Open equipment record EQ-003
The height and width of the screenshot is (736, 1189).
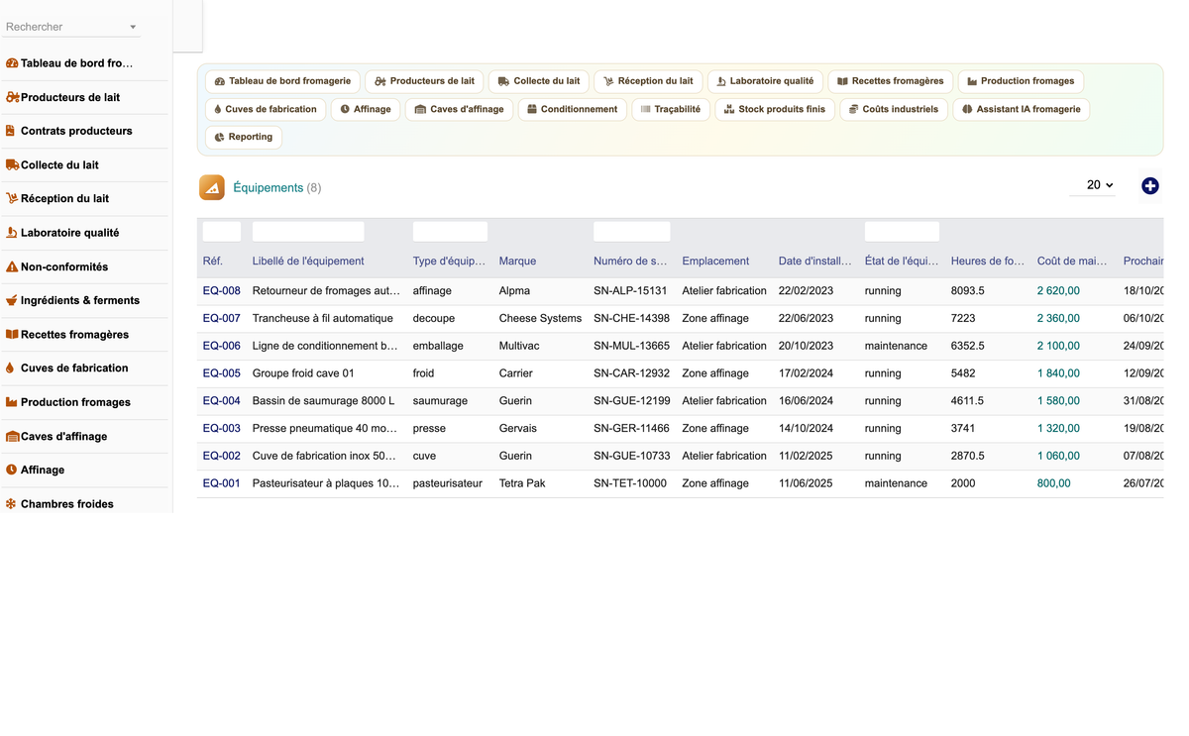pyautogui.click(x=222, y=429)
